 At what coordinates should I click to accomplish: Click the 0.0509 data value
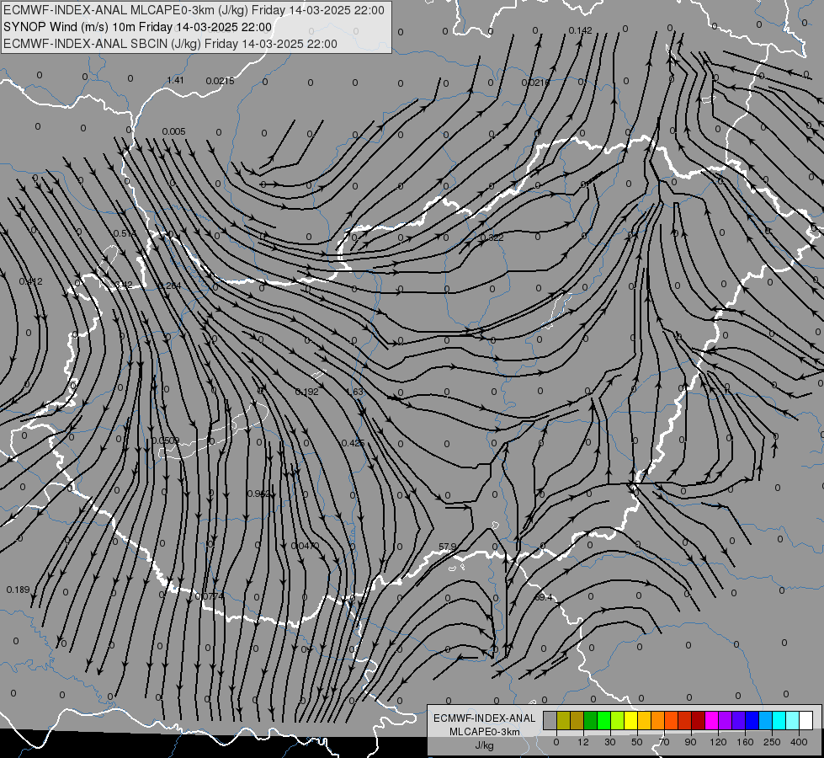click(x=166, y=440)
